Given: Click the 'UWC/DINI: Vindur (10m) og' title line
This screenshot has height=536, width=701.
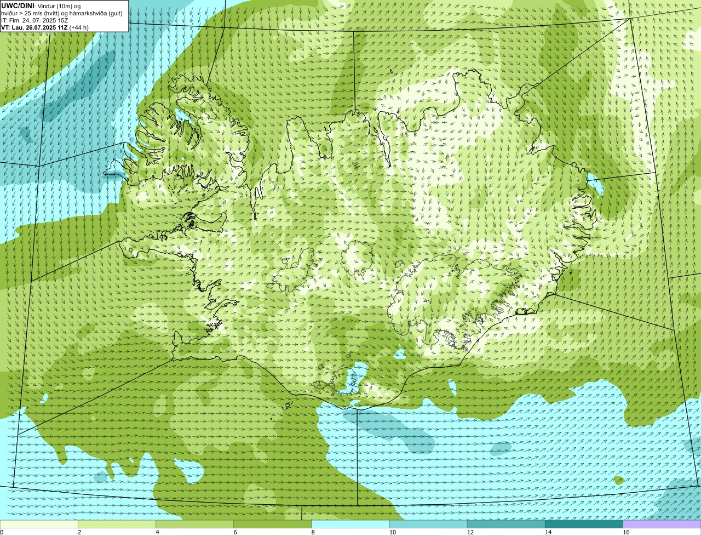Looking at the screenshot, I should 41,5.
